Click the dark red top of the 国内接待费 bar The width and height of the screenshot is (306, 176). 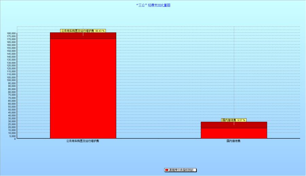pos(234,125)
